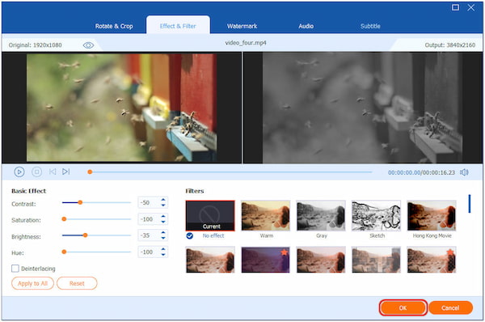Confirm changes with the OK button
This screenshot has height=322, width=485.
coord(403,307)
